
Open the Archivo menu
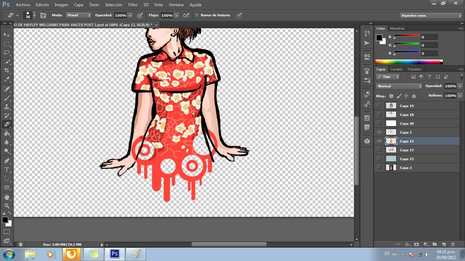click(x=23, y=5)
